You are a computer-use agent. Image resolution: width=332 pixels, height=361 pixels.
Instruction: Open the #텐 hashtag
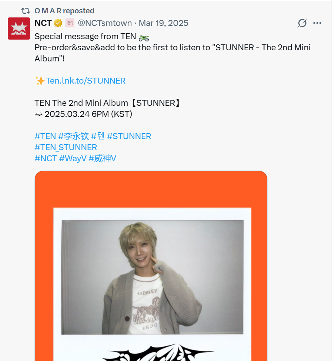pyautogui.click(x=98, y=136)
